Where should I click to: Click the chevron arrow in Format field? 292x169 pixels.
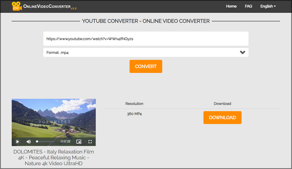242,52
